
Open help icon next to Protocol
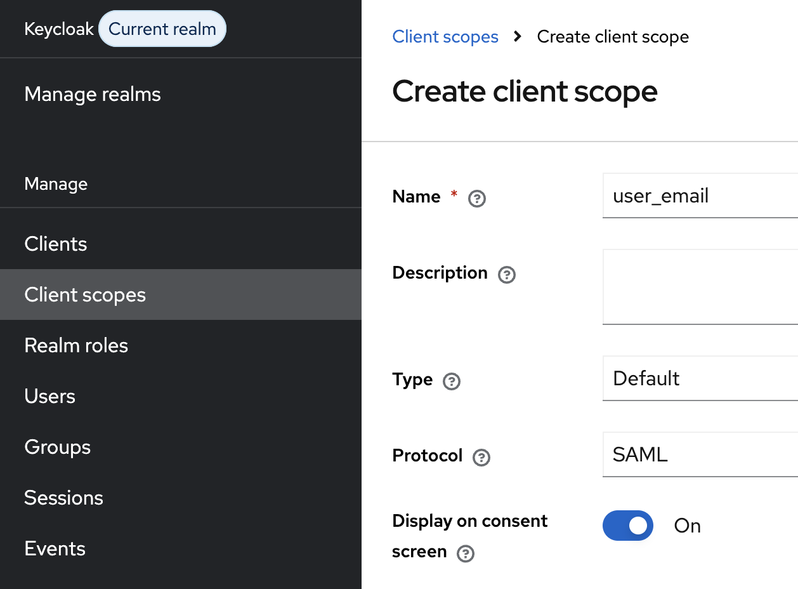pos(481,458)
